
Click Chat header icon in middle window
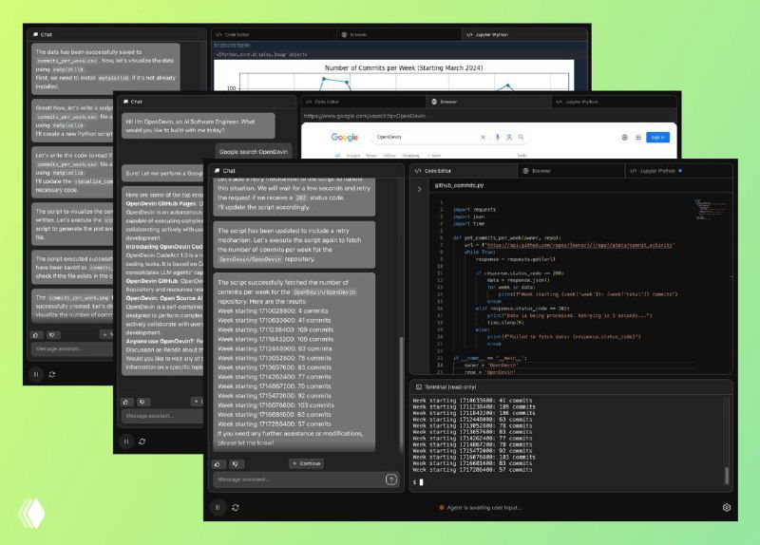click(x=126, y=102)
